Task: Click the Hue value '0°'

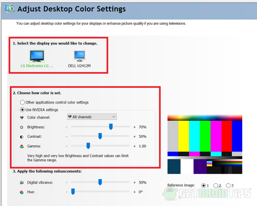Action: [x=141, y=192]
